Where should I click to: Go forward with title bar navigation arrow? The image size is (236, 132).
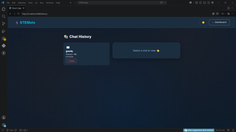coord(75,3)
